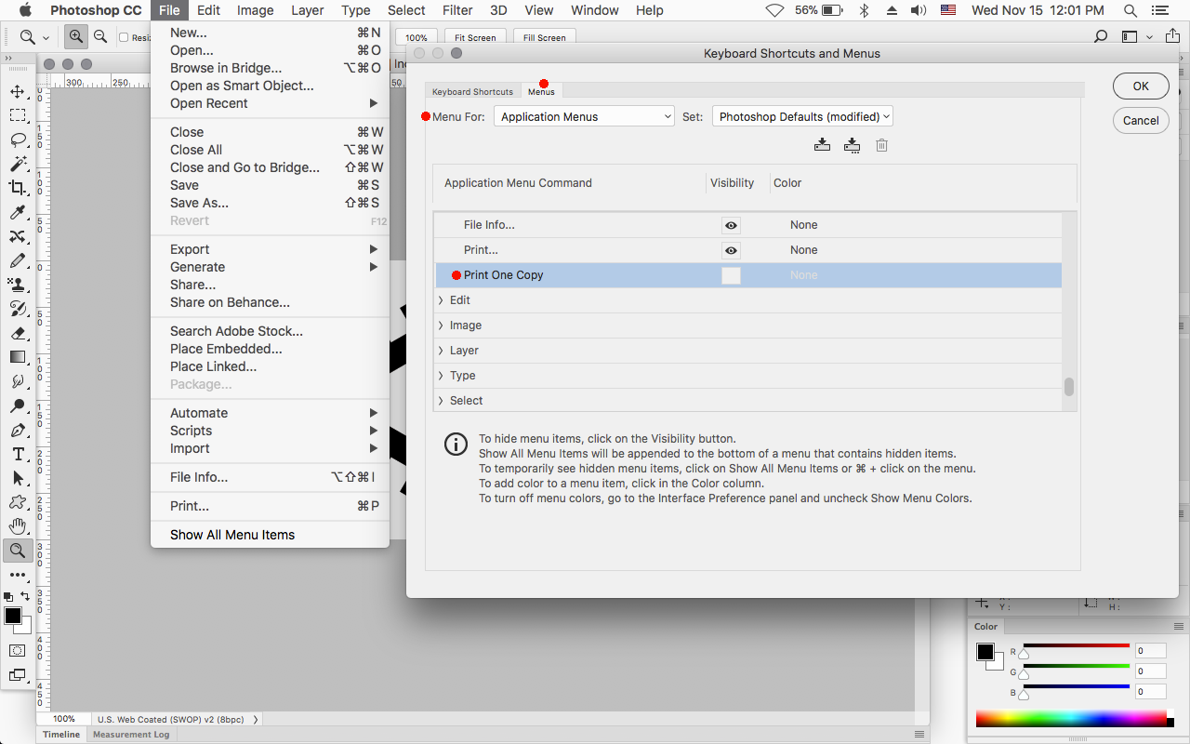The width and height of the screenshot is (1190, 744).
Task: Expand the Image menu group
Action: point(441,325)
